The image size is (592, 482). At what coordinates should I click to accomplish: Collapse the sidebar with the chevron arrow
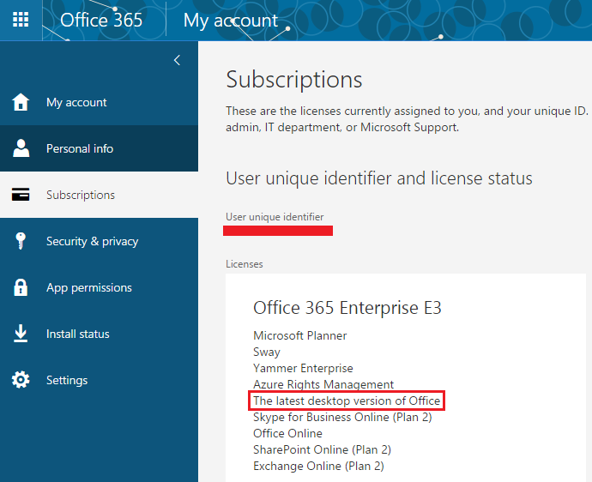(177, 60)
